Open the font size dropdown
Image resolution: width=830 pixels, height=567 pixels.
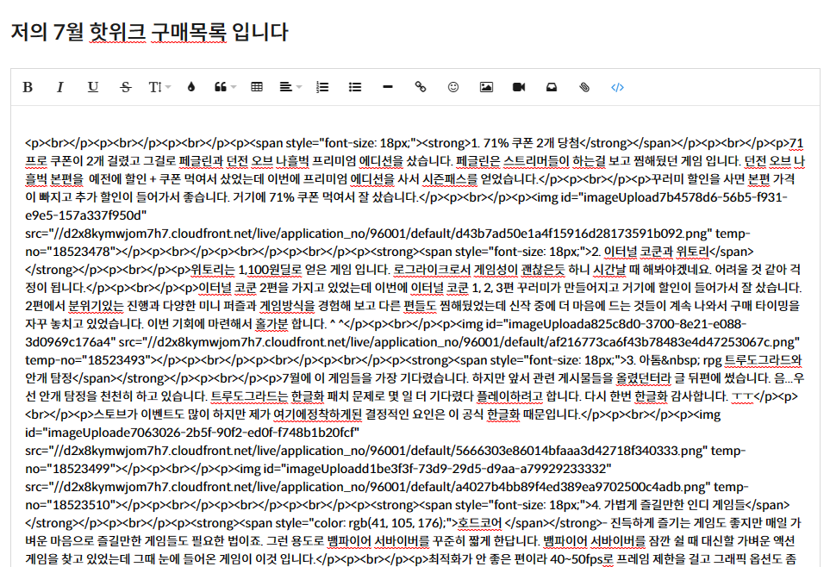pyautogui.click(x=159, y=87)
